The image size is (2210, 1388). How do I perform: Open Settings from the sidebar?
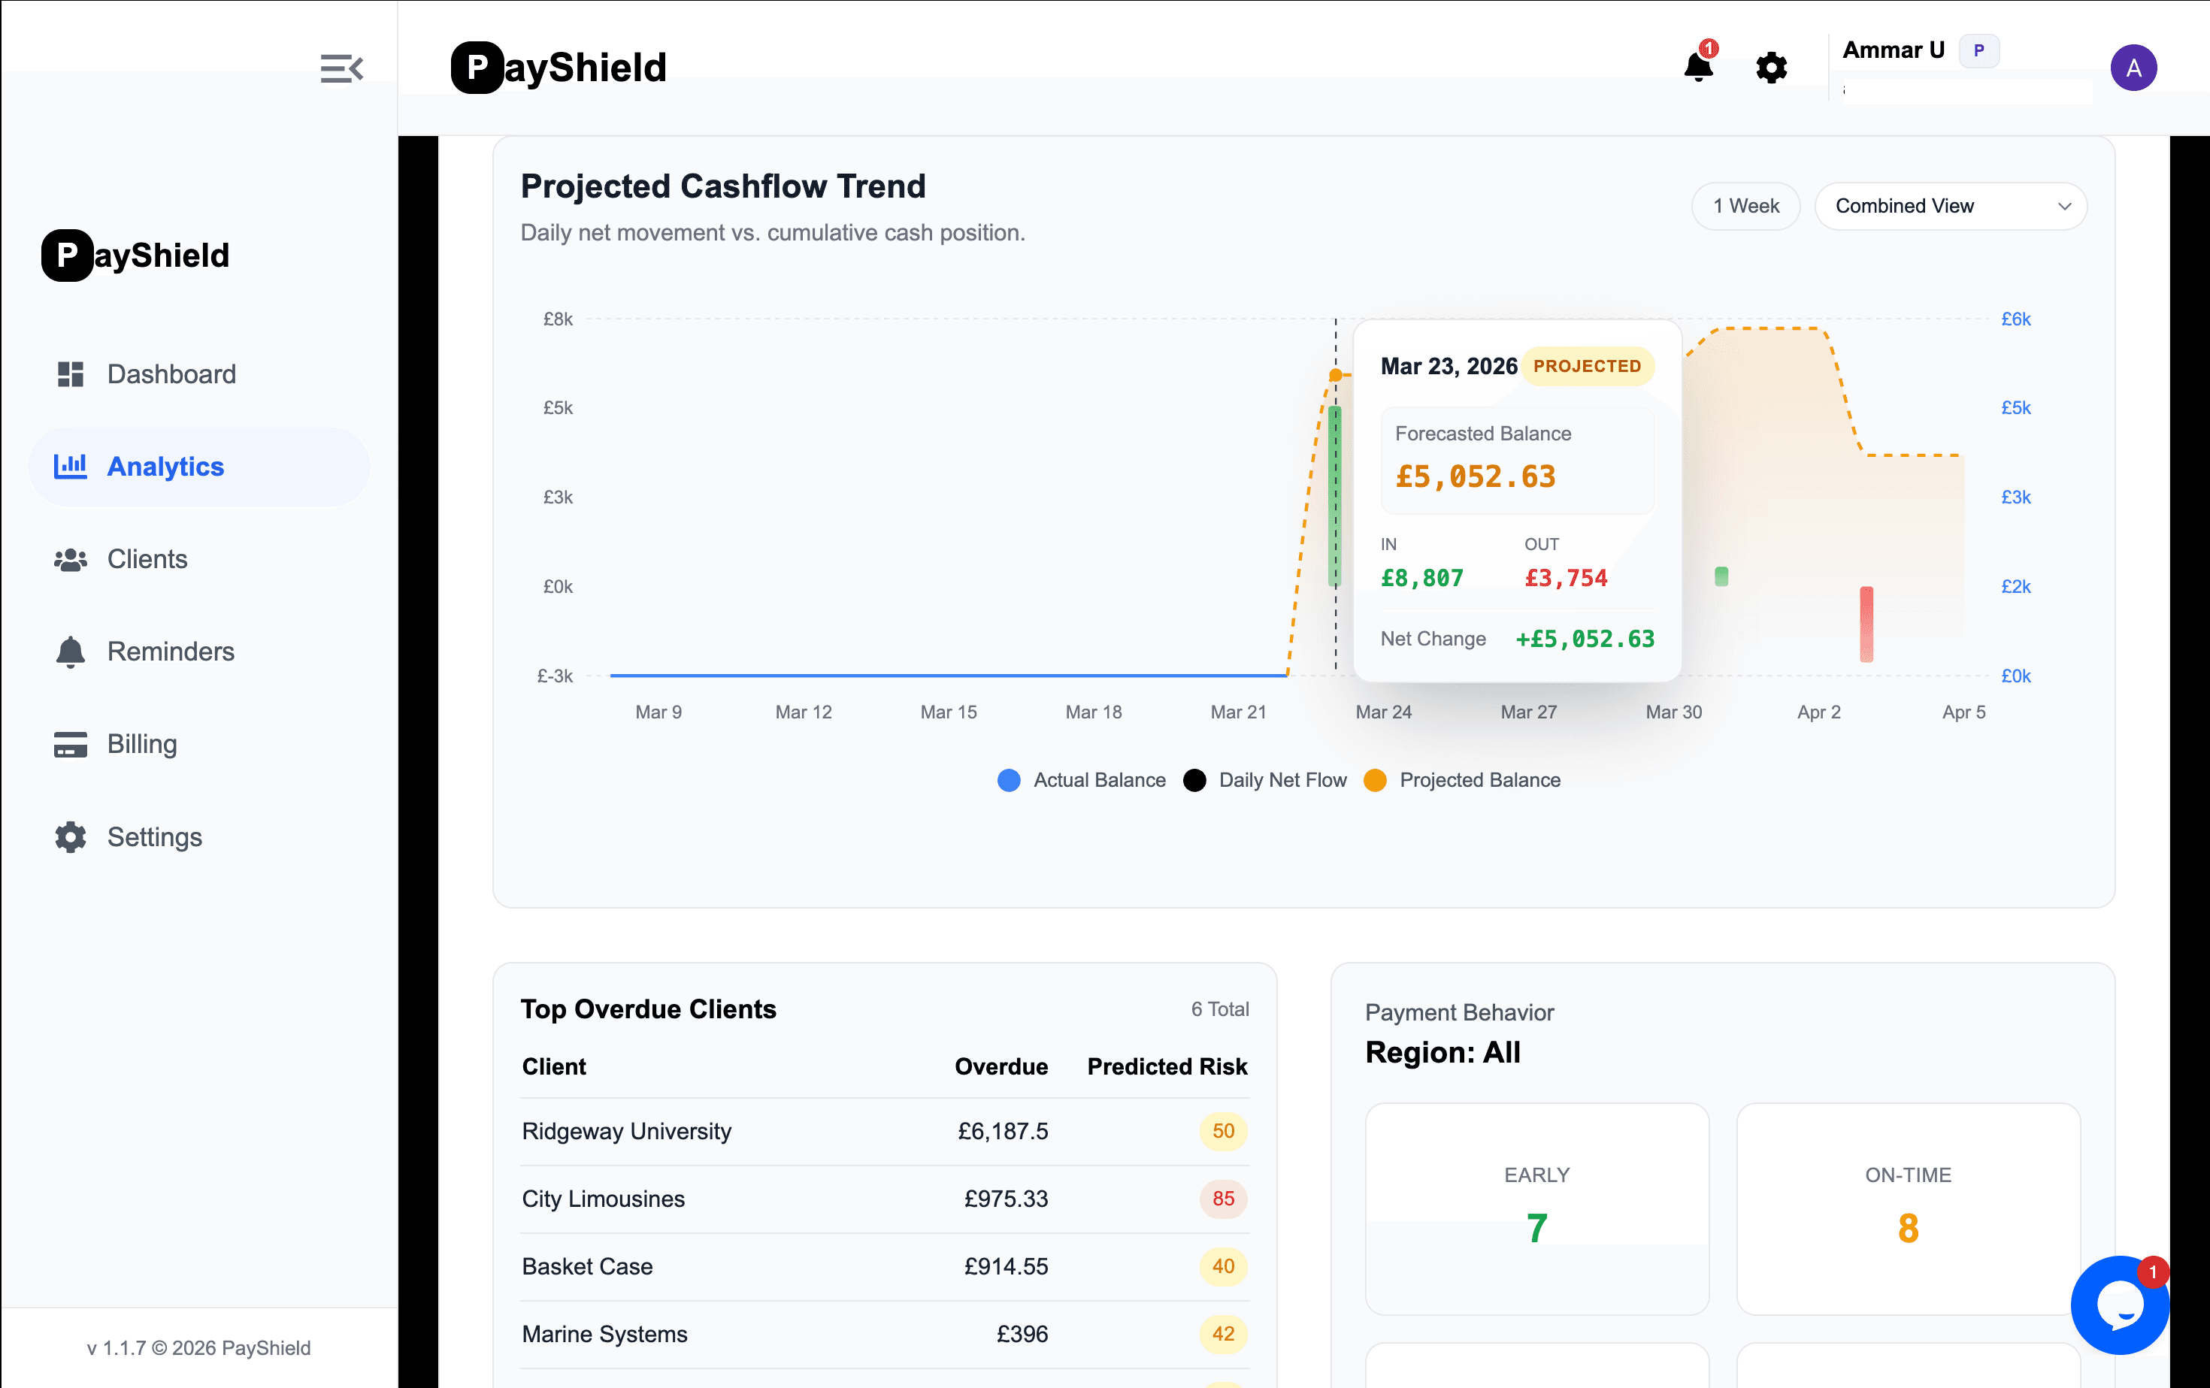[199, 836]
